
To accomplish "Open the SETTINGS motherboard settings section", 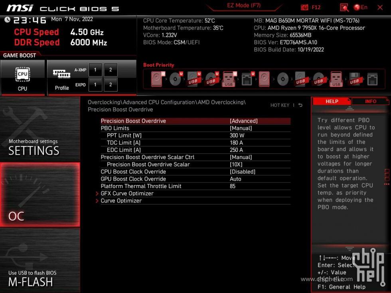I will [x=40, y=129].
